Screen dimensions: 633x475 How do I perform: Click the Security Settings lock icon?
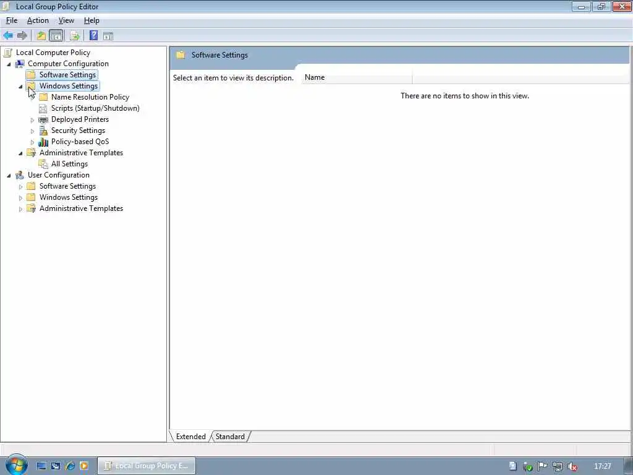43,131
